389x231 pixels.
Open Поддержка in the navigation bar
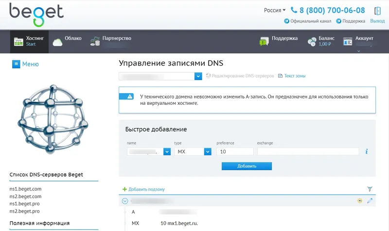click(x=284, y=38)
